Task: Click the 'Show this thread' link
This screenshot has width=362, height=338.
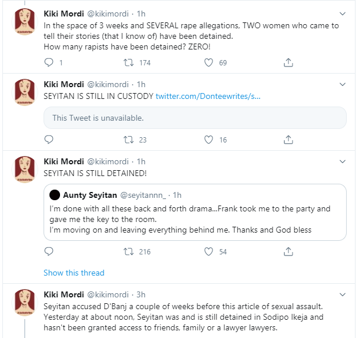Action: 74,273
